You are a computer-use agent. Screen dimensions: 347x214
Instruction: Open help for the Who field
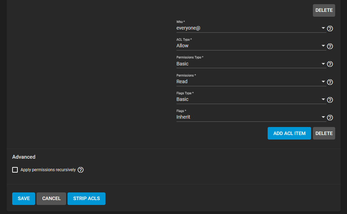(330, 29)
